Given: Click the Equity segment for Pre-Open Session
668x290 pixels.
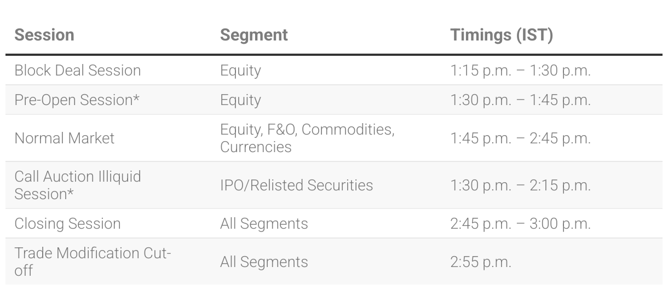Looking at the screenshot, I should coord(240,100).
